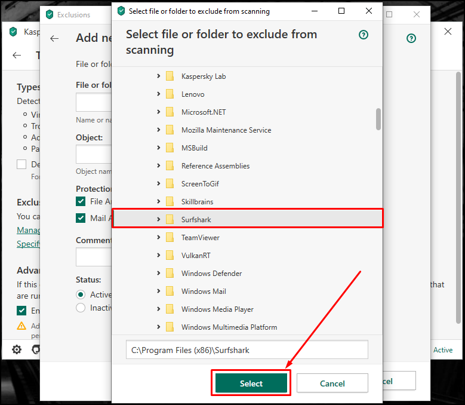The height and width of the screenshot is (405, 465).
Task: Click the Windows Defender folder icon
Action: coord(170,273)
